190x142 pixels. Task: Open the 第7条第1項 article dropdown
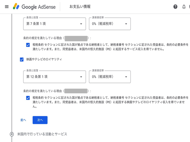(54, 24)
